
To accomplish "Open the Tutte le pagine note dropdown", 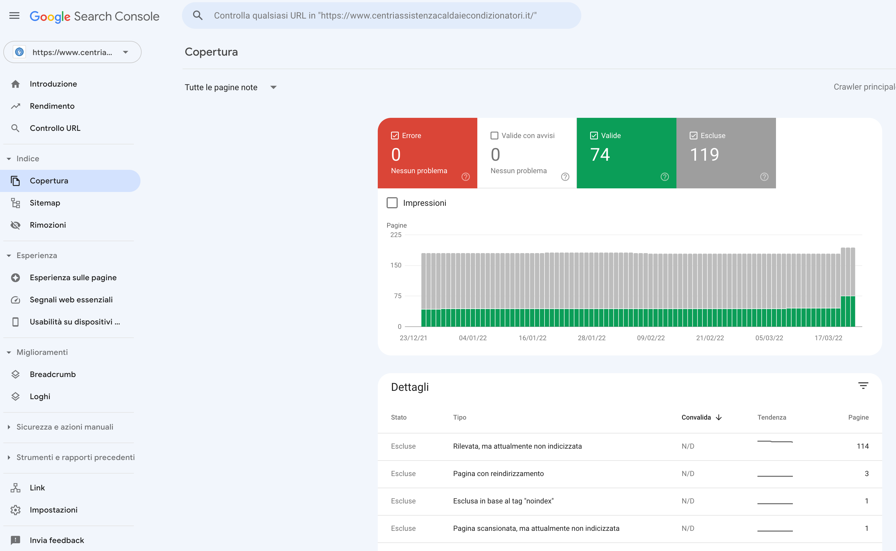I will coord(231,87).
